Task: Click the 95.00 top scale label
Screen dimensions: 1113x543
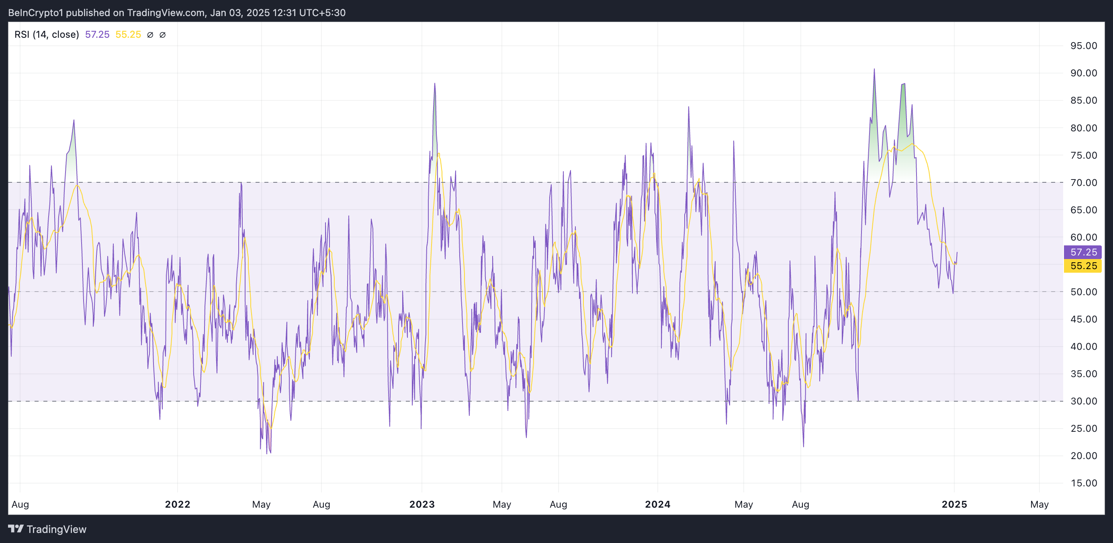Action: coord(1083,46)
